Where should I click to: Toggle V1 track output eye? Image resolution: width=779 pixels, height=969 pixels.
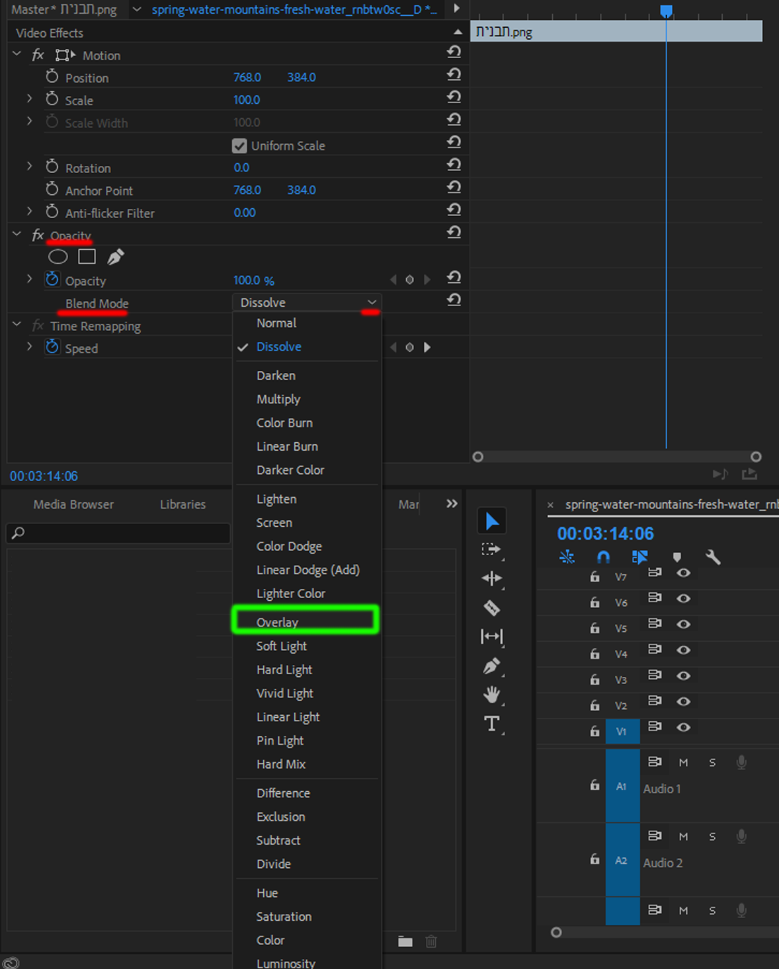click(684, 727)
